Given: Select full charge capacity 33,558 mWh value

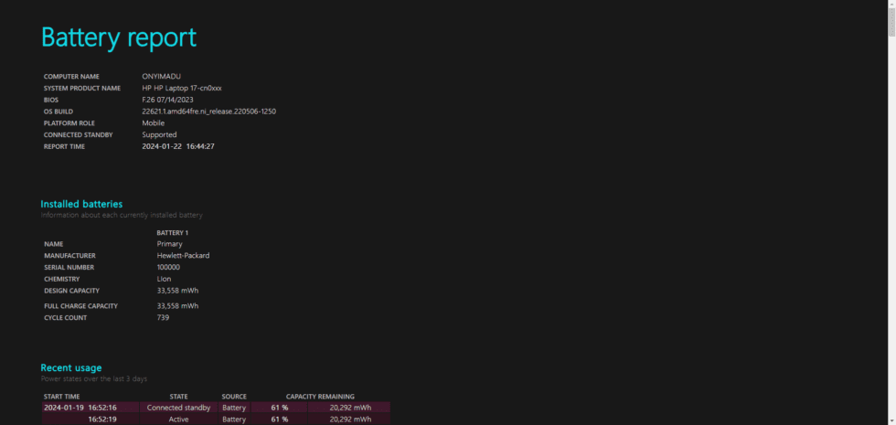Looking at the screenshot, I should (x=177, y=306).
